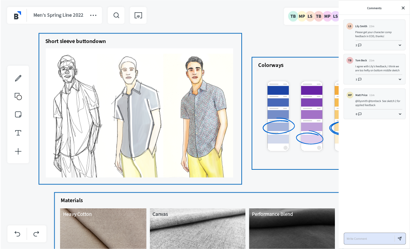Click LS avatar in Lily Smith's comment
This screenshot has width=410, height=249.
350,26
